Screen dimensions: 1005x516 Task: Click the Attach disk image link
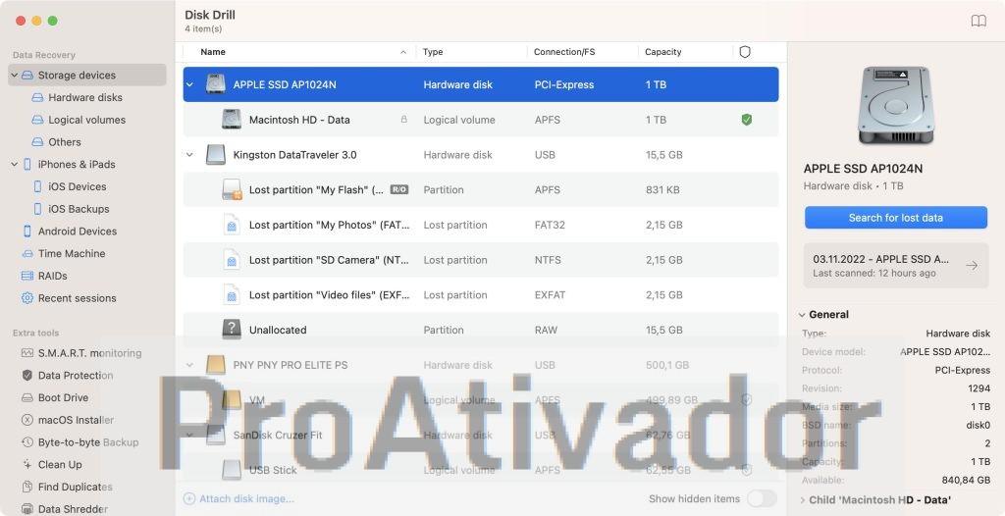pos(239,498)
